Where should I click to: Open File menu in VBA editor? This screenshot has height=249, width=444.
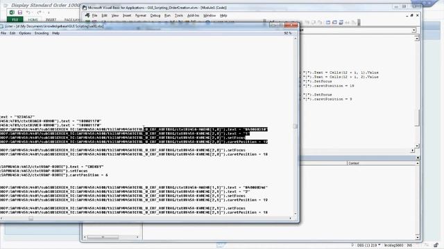(x=94, y=15)
